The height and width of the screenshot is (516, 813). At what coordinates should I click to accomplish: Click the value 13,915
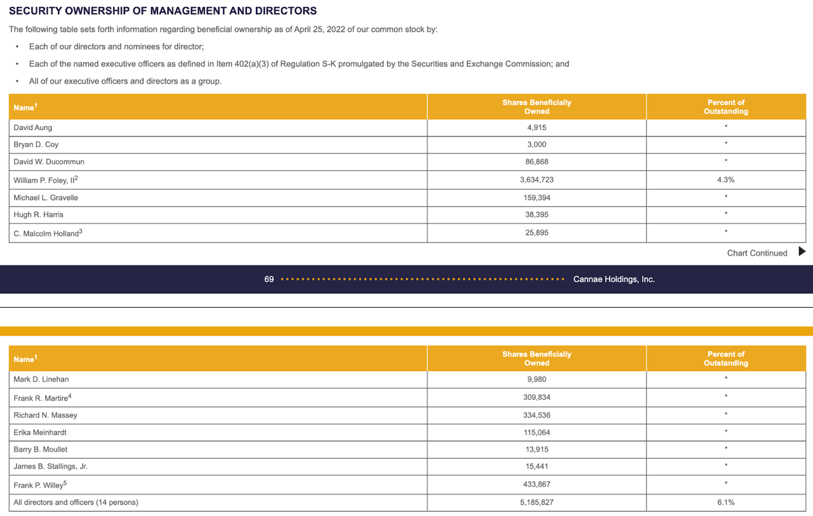(x=537, y=450)
